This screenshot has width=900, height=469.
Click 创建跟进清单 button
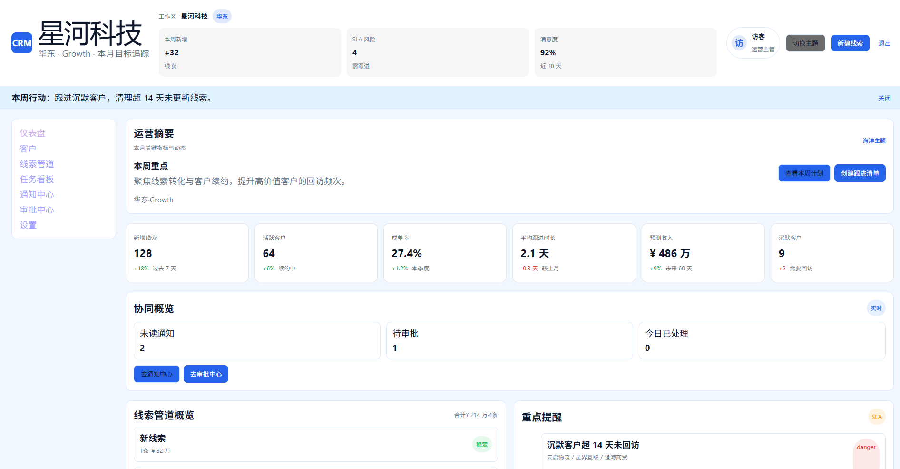point(860,173)
